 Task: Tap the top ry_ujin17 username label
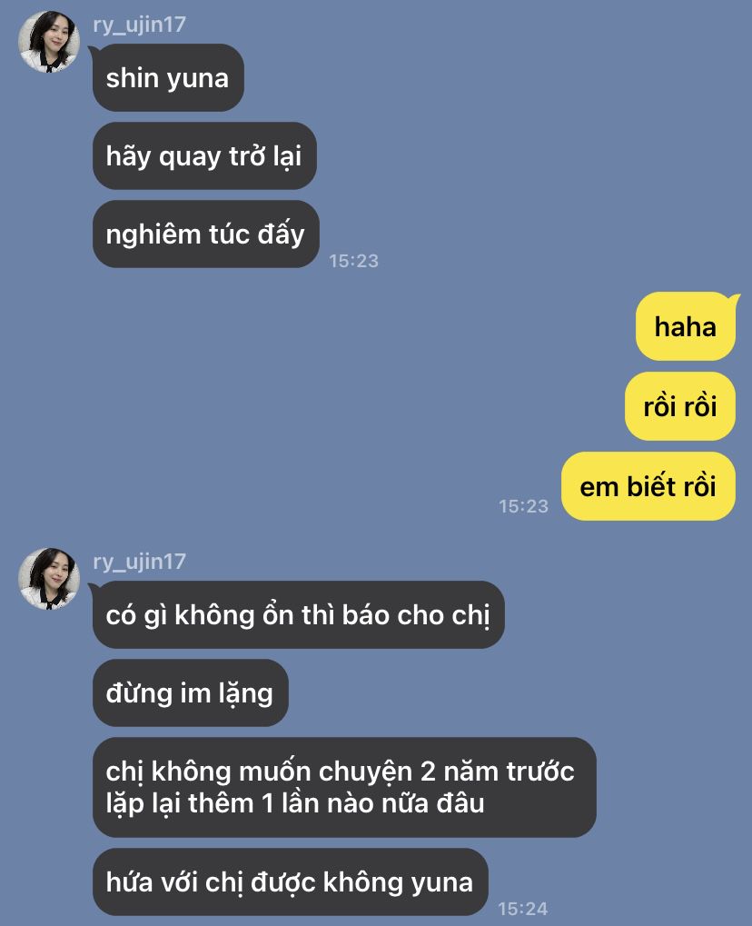click(139, 25)
